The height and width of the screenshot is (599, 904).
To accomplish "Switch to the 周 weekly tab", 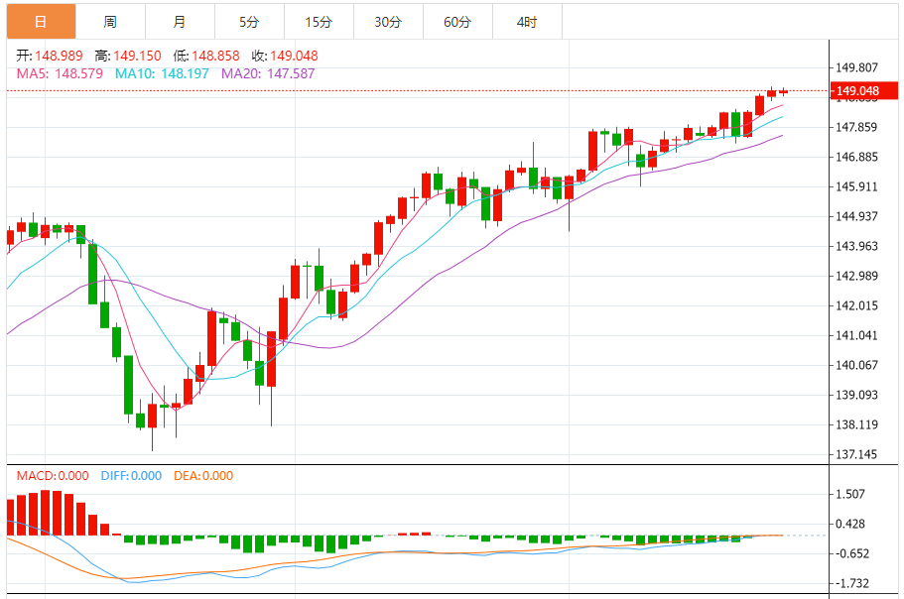I will [x=110, y=22].
